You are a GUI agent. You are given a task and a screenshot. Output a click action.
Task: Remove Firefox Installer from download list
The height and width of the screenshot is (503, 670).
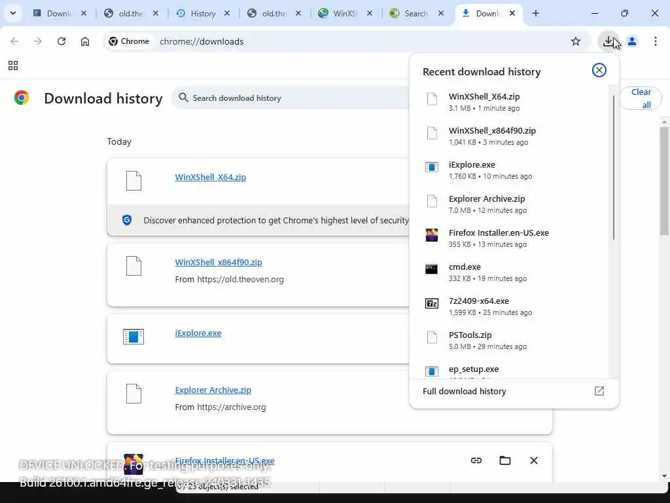[534, 460]
